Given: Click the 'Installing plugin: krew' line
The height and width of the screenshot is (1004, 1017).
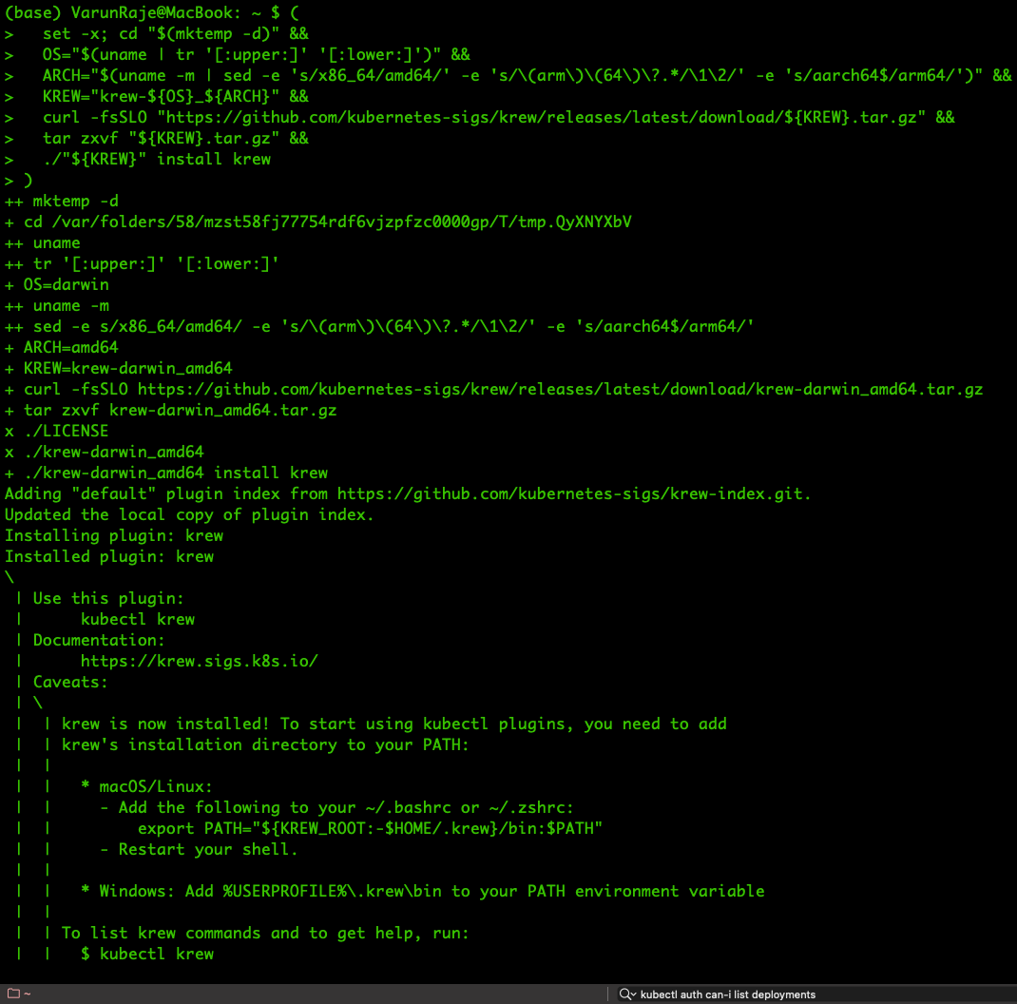Looking at the screenshot, I should click(x=114, y=535).
